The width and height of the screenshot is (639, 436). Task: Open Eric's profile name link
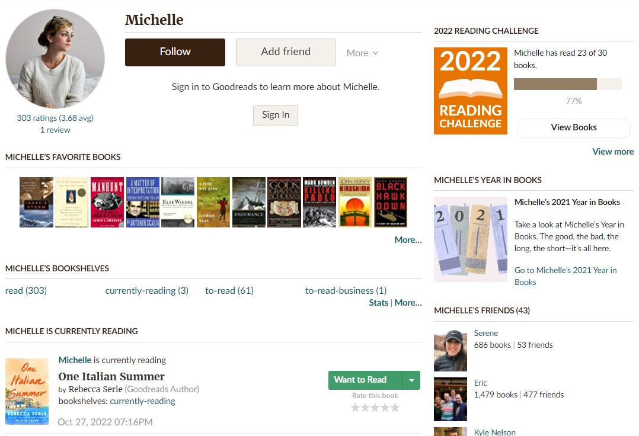click(481, 383)
